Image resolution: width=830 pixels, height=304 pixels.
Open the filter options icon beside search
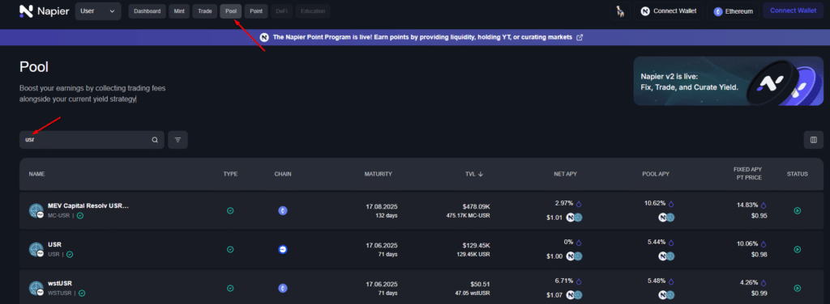click(x=178, y=140)
